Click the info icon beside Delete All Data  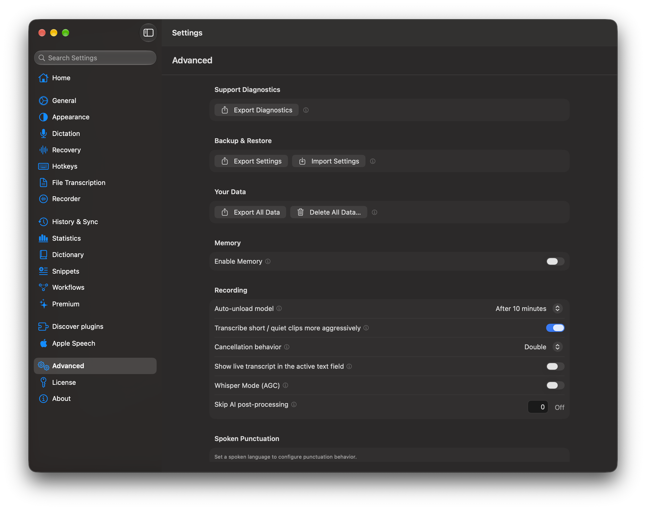374,212
